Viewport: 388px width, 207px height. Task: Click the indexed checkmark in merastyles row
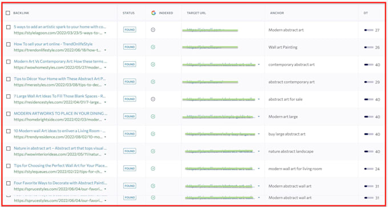(x=153, y=82)
